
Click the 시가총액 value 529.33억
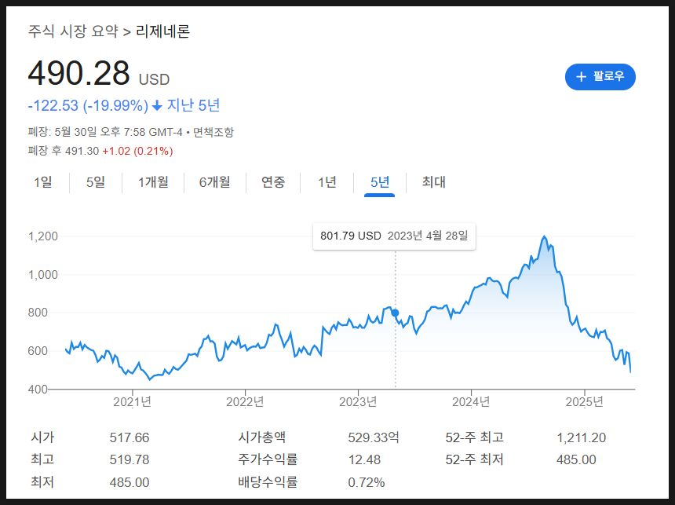(x=374, y=437)
